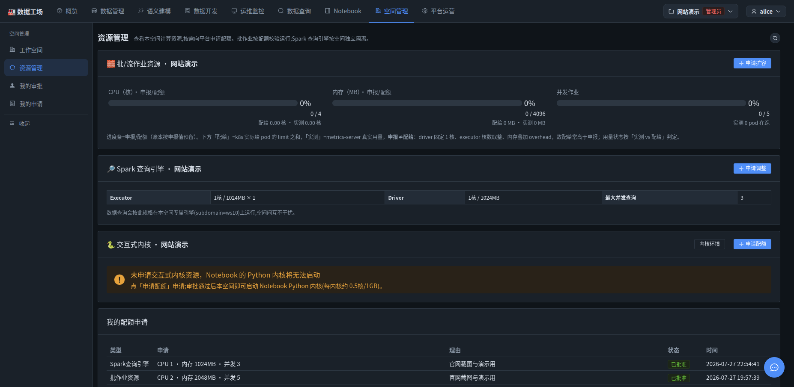Click the 状态 column header
This screenshot has height=387, width=794.
(x=673, y=350)
